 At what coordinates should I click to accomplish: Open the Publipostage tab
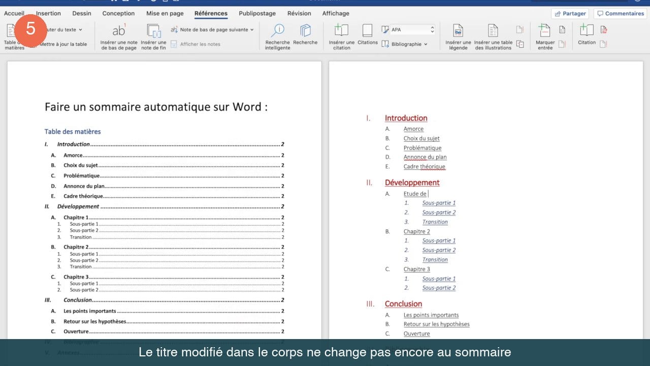pos(257,13)
